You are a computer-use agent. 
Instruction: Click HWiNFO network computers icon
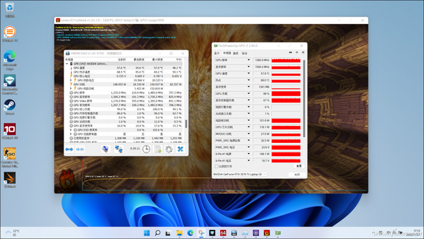tap(119, 149)
